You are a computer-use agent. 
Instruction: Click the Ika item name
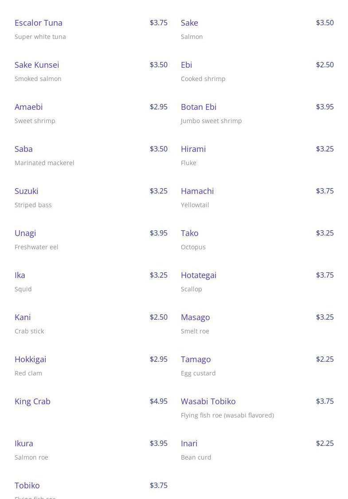20,275
